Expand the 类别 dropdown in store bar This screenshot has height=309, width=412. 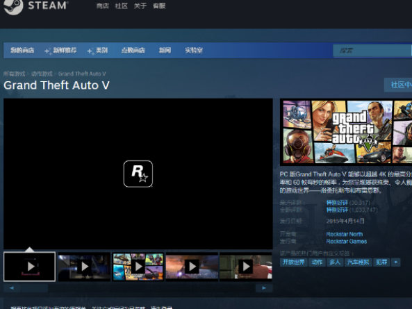(98, 50)
